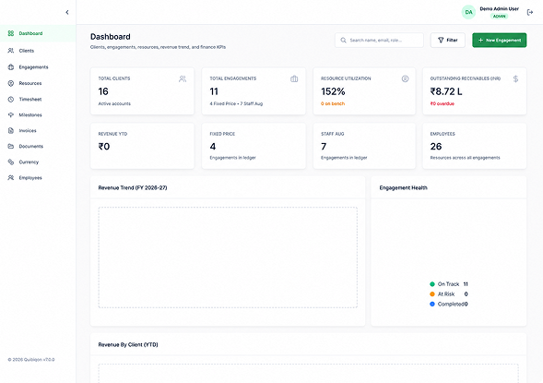This screenshot has height=383, width=543.
Task: Click the blue Completed legend dot
Action: pyautogui.click(x=431, y=304)
